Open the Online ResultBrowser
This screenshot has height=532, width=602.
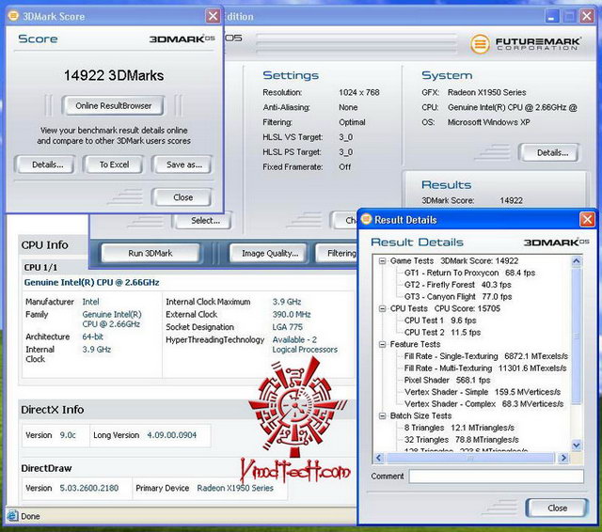click(x=113, y=106)
